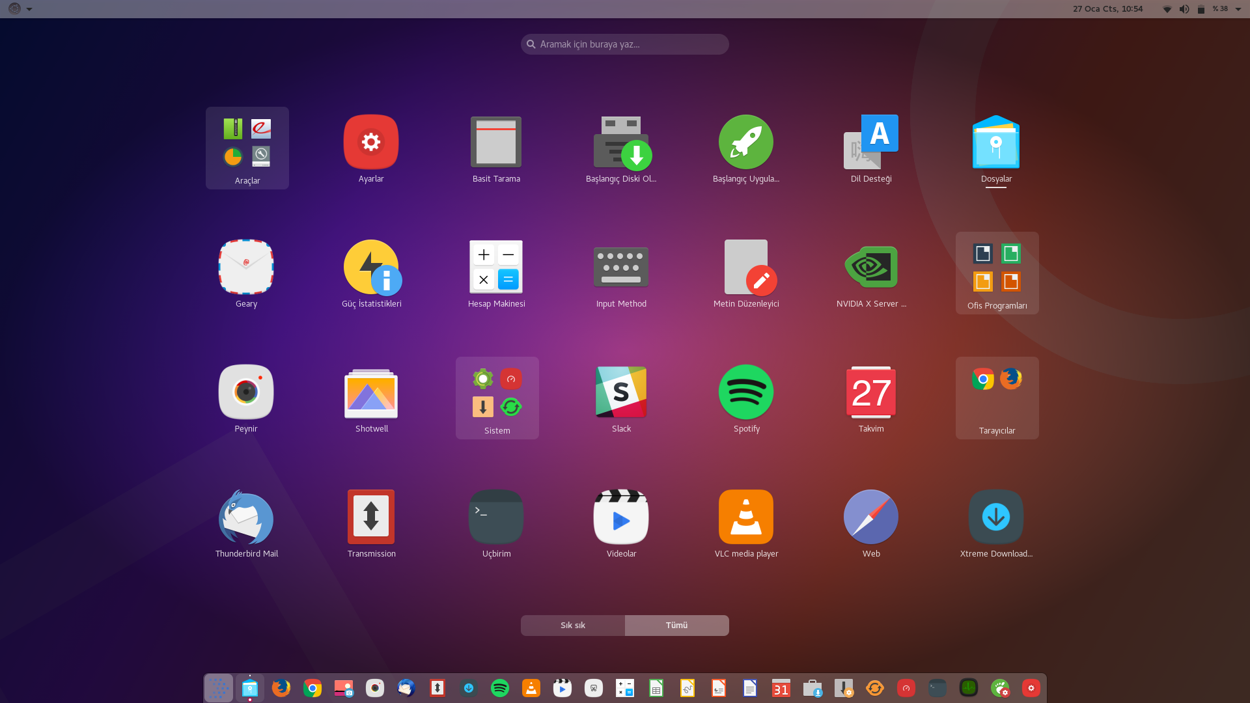The width and height of the screenshot is (1250, 703).
Task: Expand the Ofis Programları folder
Action: click(997, 273)
